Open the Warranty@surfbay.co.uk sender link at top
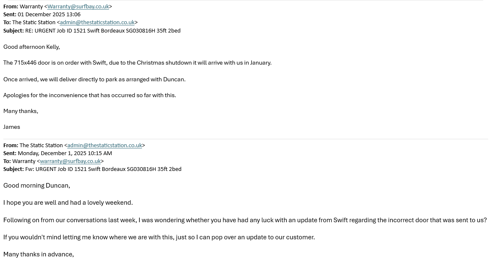The image size is (492, 271). point(78,7)
